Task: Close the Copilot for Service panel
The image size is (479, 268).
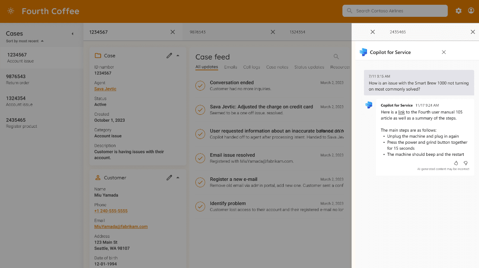Action: [444, 52]
